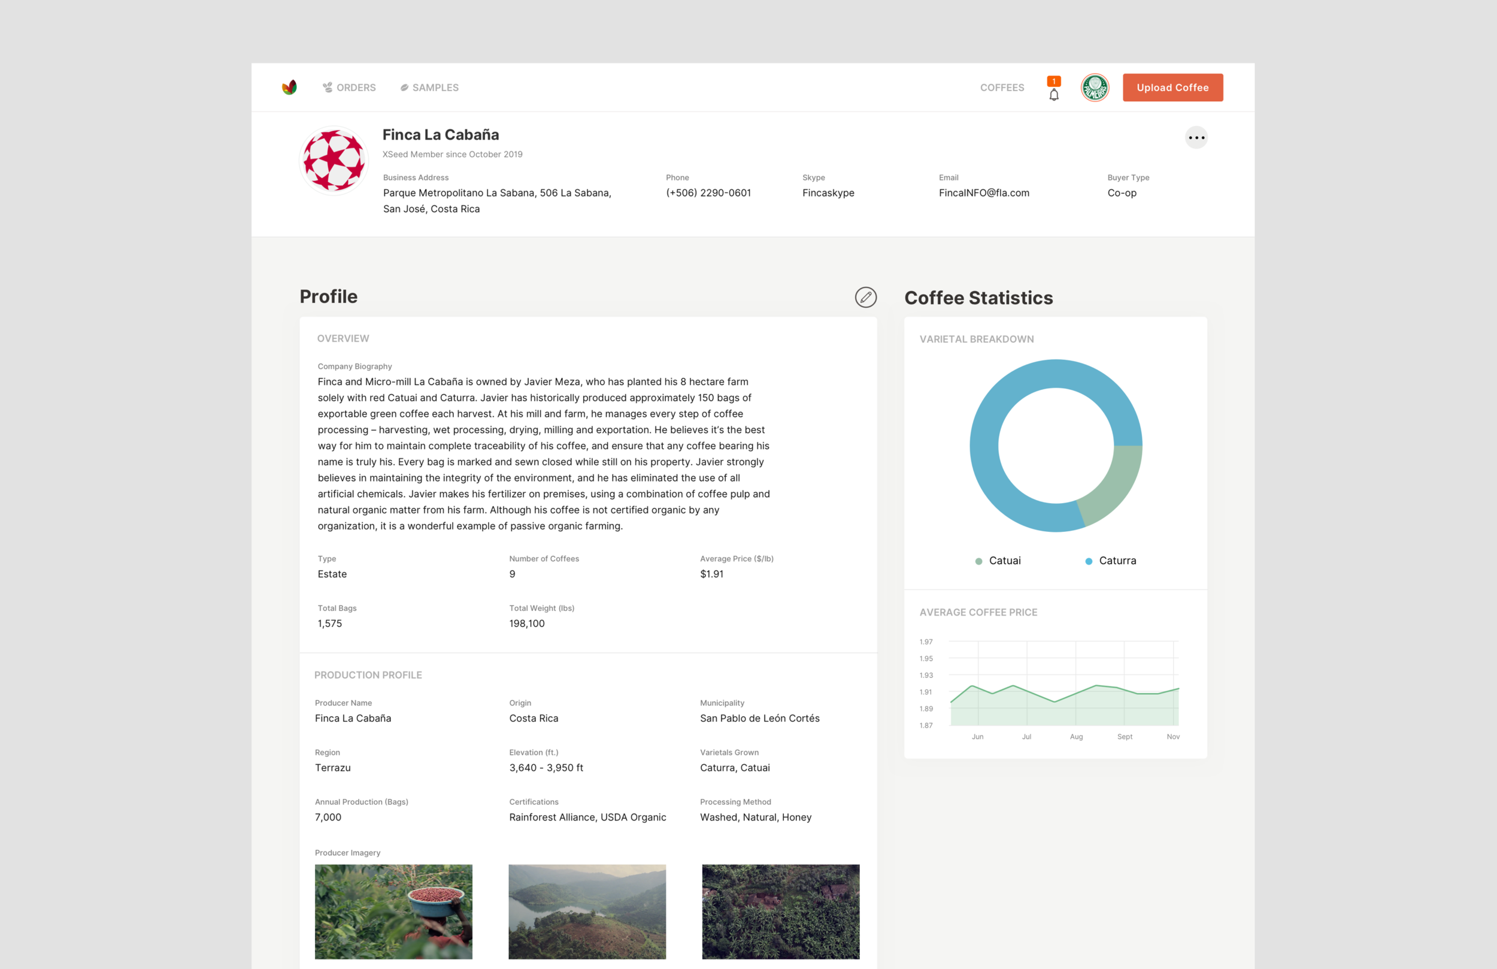Go to the Coffees section
This screenshot has width=1497, height=969.
pyautogui.click(x=1002, y=87)
